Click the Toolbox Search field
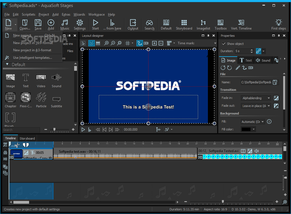The height and width of the screenshot is (214, 291). point(21,130)
